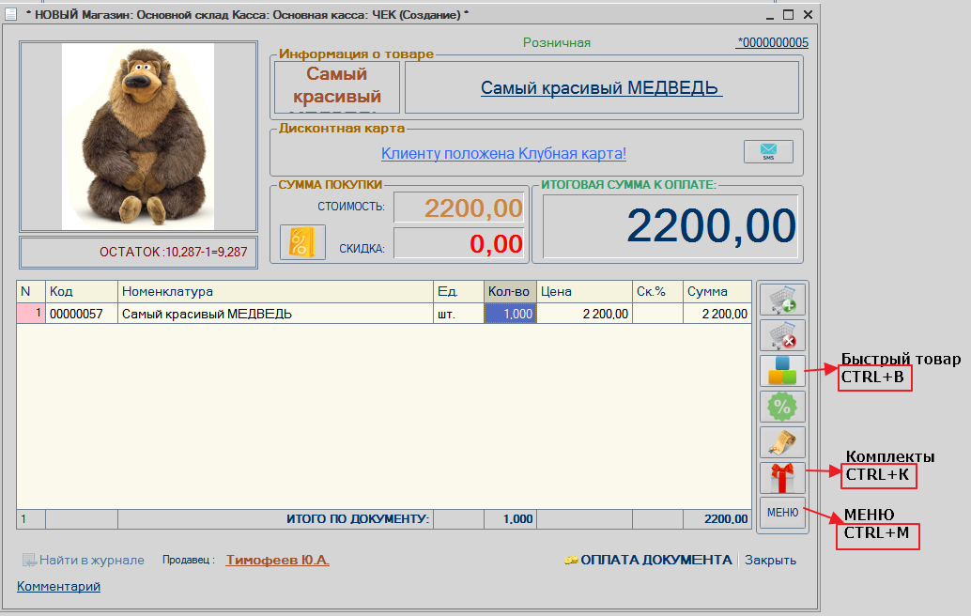
Task: Click the СТОИМОСТЬ value field 2200,00
Action: [459, 208]
